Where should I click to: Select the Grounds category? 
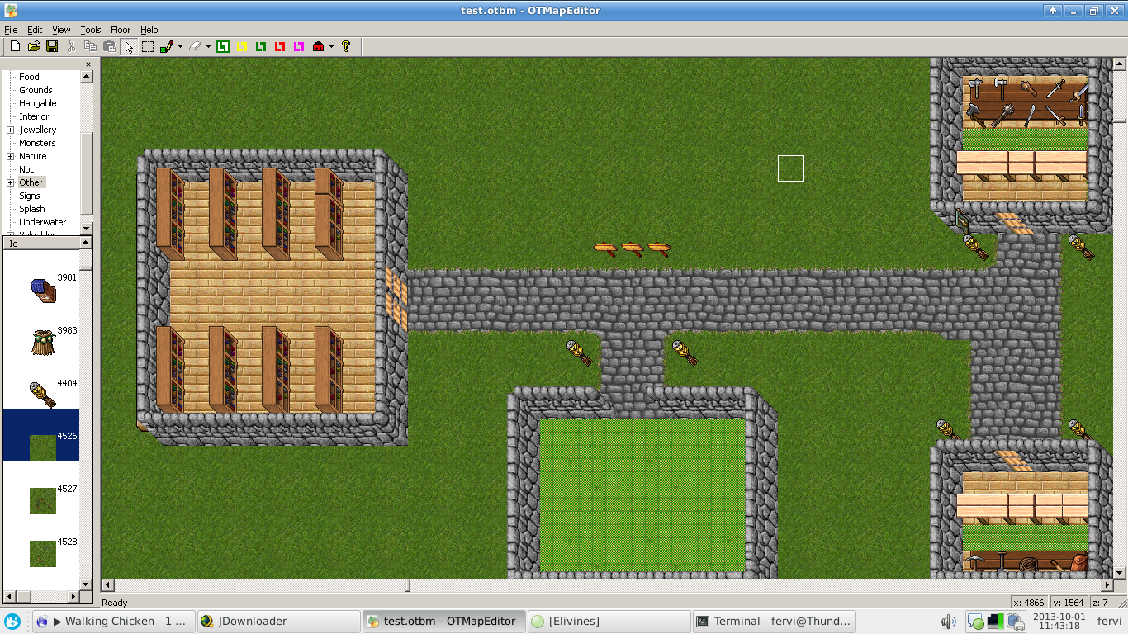click(x=36, y=90)
